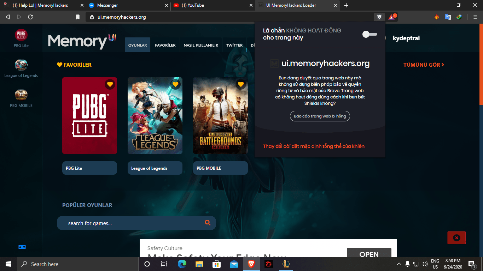
Task: Open the Mail app from the taskbar
Action: click(x=234, y=264)
